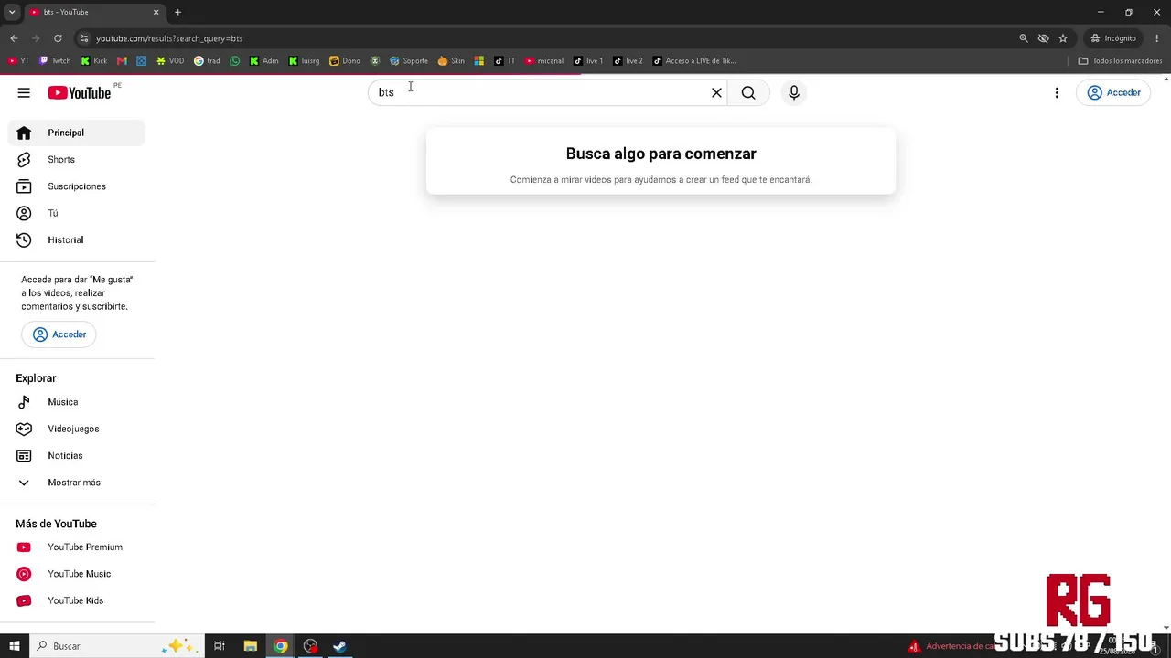Open the live 2 bookmark
This screenshot has height=658, width=1171.
pyautogui.click(x=628, y=61)
